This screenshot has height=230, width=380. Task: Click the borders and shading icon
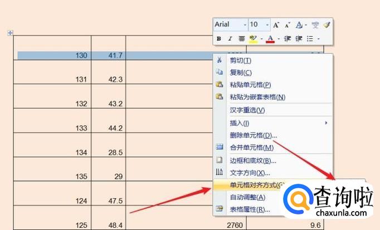pyautogui.click(x=220, y=160)
